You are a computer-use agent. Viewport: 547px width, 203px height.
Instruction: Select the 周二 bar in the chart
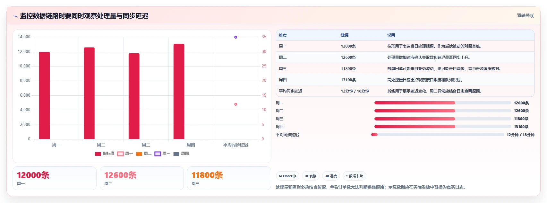pos(89,93)
